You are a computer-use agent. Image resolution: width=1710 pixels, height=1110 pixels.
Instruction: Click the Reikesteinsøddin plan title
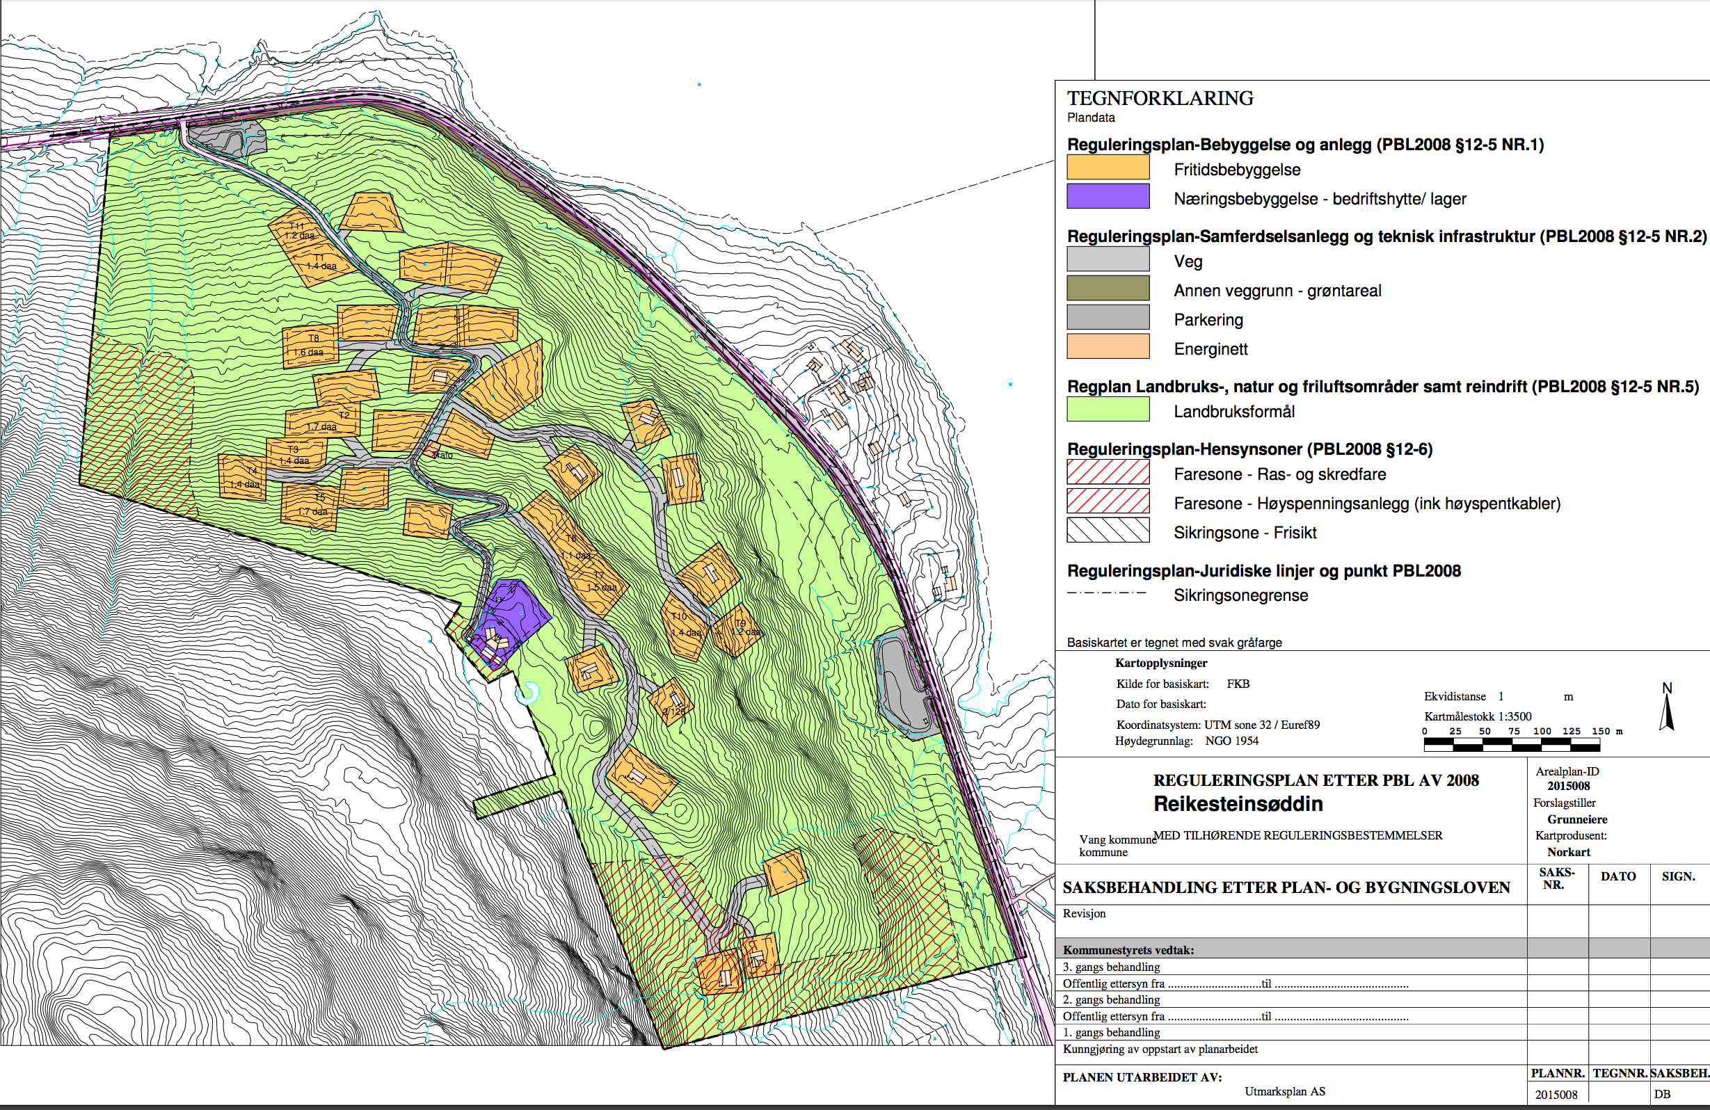point(1238,804)
